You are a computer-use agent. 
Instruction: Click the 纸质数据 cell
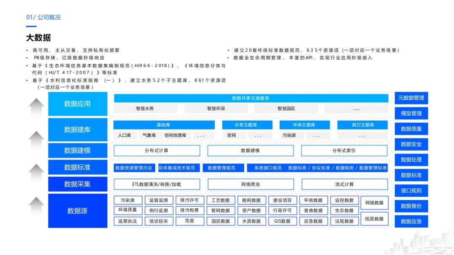click(x=375, y=219)
